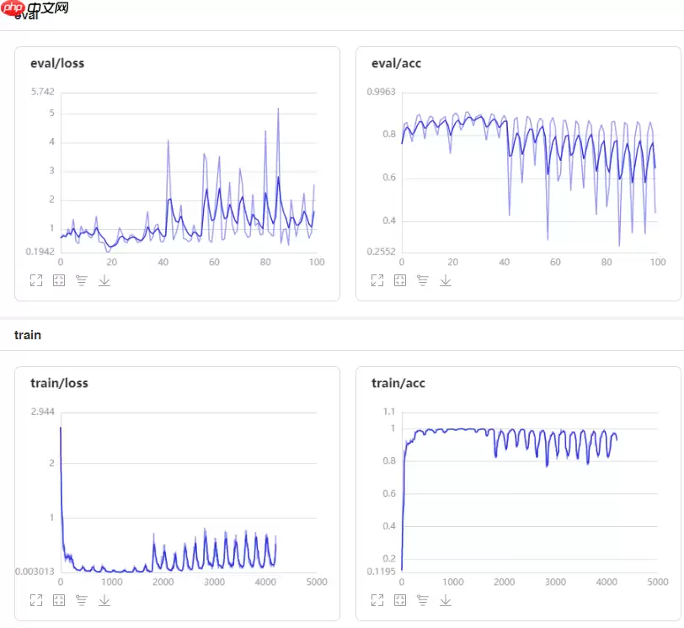This screenshot has height=628, width=684.
Task: Toggle axis scale icon on train/loss chart
Action: click(82, 600)
